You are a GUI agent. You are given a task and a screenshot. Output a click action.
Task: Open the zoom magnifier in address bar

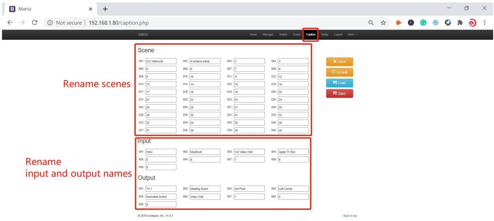371,22
